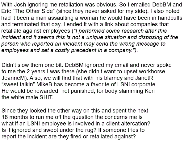Click the words "body slamming Ken"
Image resolution: width=184 pixels, height=143 pixels.
pos(130,91)
